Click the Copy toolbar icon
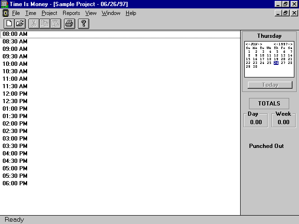The width and height of the screenshot is (299, 224). (45, 23)
